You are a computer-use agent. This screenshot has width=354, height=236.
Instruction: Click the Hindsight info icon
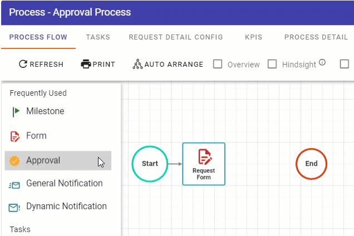322,62
